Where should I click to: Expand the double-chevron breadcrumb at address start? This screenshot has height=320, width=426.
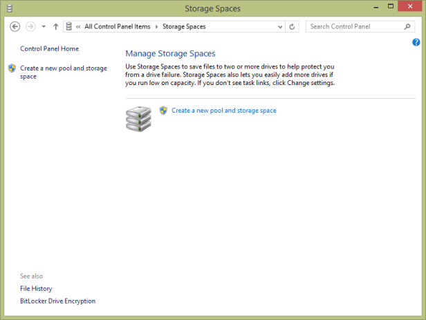pyautogui.click(x=78, y=27)
